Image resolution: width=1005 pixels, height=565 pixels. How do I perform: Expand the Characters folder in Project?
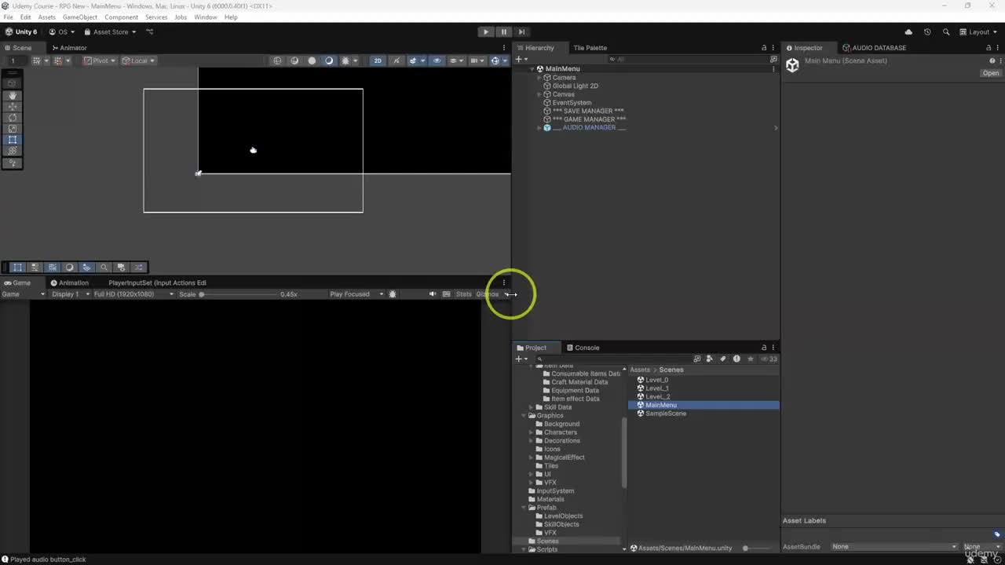click(532, 432)
